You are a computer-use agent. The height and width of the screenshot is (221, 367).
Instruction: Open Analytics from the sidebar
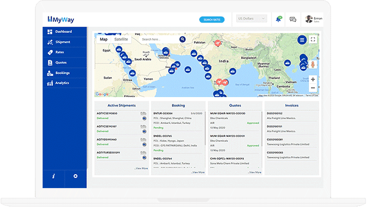pos(62,83)
